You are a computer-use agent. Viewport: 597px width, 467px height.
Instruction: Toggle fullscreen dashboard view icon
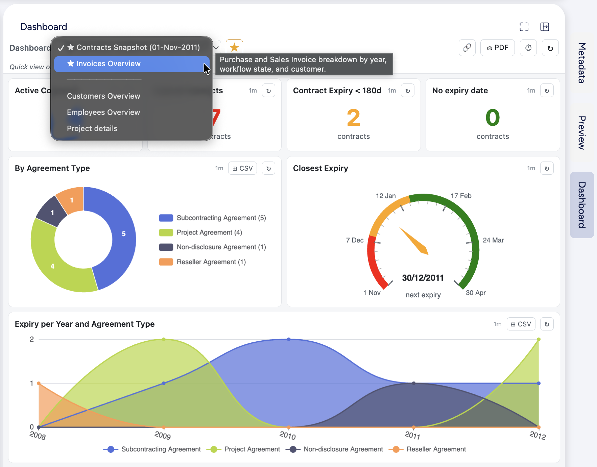coord(524,27)
